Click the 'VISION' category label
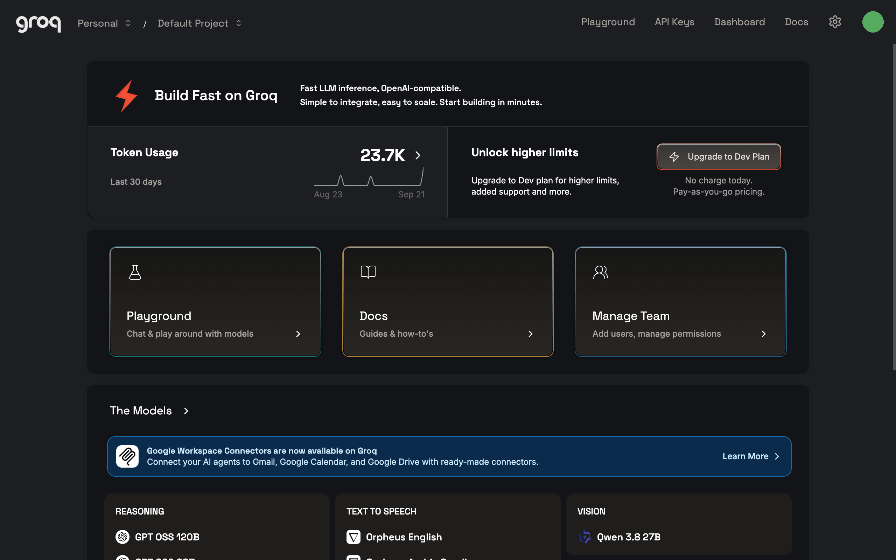This screenshot has height=560, width=896. (x=591, y=511)
